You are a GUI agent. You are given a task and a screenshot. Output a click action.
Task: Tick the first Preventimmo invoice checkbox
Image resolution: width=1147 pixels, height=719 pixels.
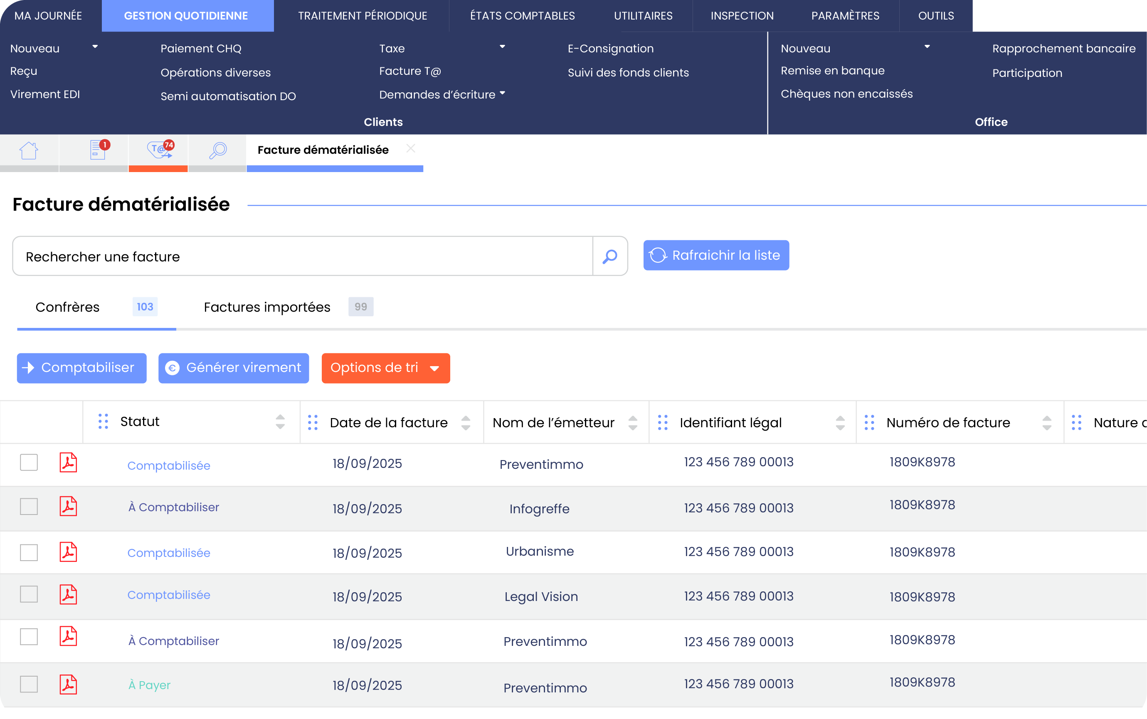[x=29, y=462]
